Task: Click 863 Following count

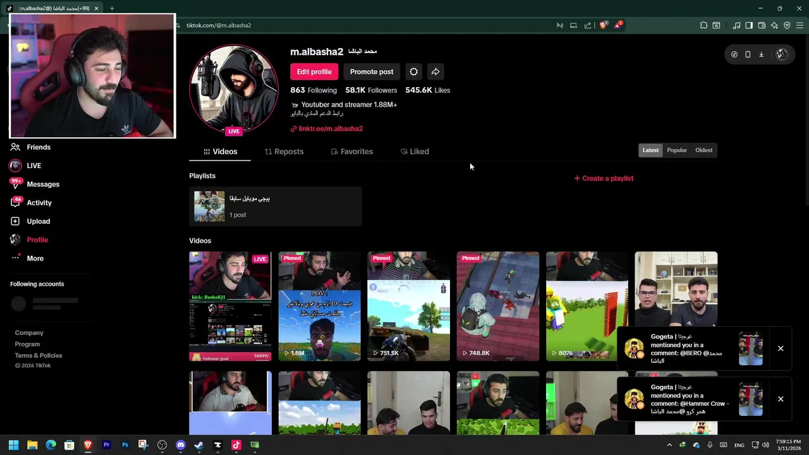Action: tap(313, 90)
